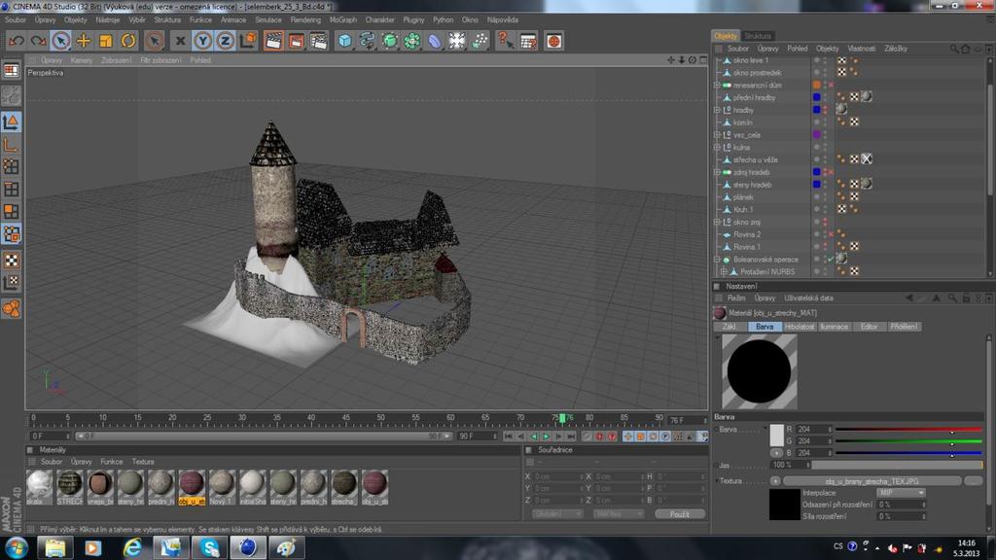Click the Undo arrow icon
This screenshot has width=996, height=560.
tap(17, 41)
